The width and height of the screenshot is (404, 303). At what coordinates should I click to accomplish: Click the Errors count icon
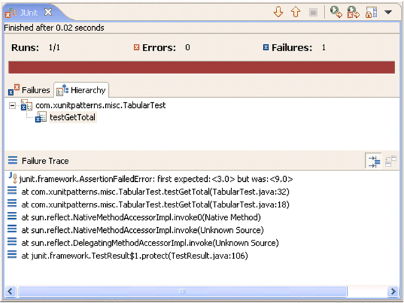click(136, 48)
